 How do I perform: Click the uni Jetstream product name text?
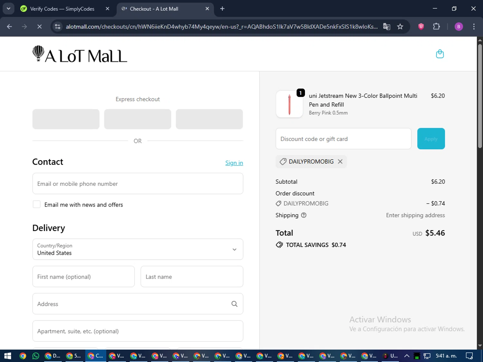(363, 100)
